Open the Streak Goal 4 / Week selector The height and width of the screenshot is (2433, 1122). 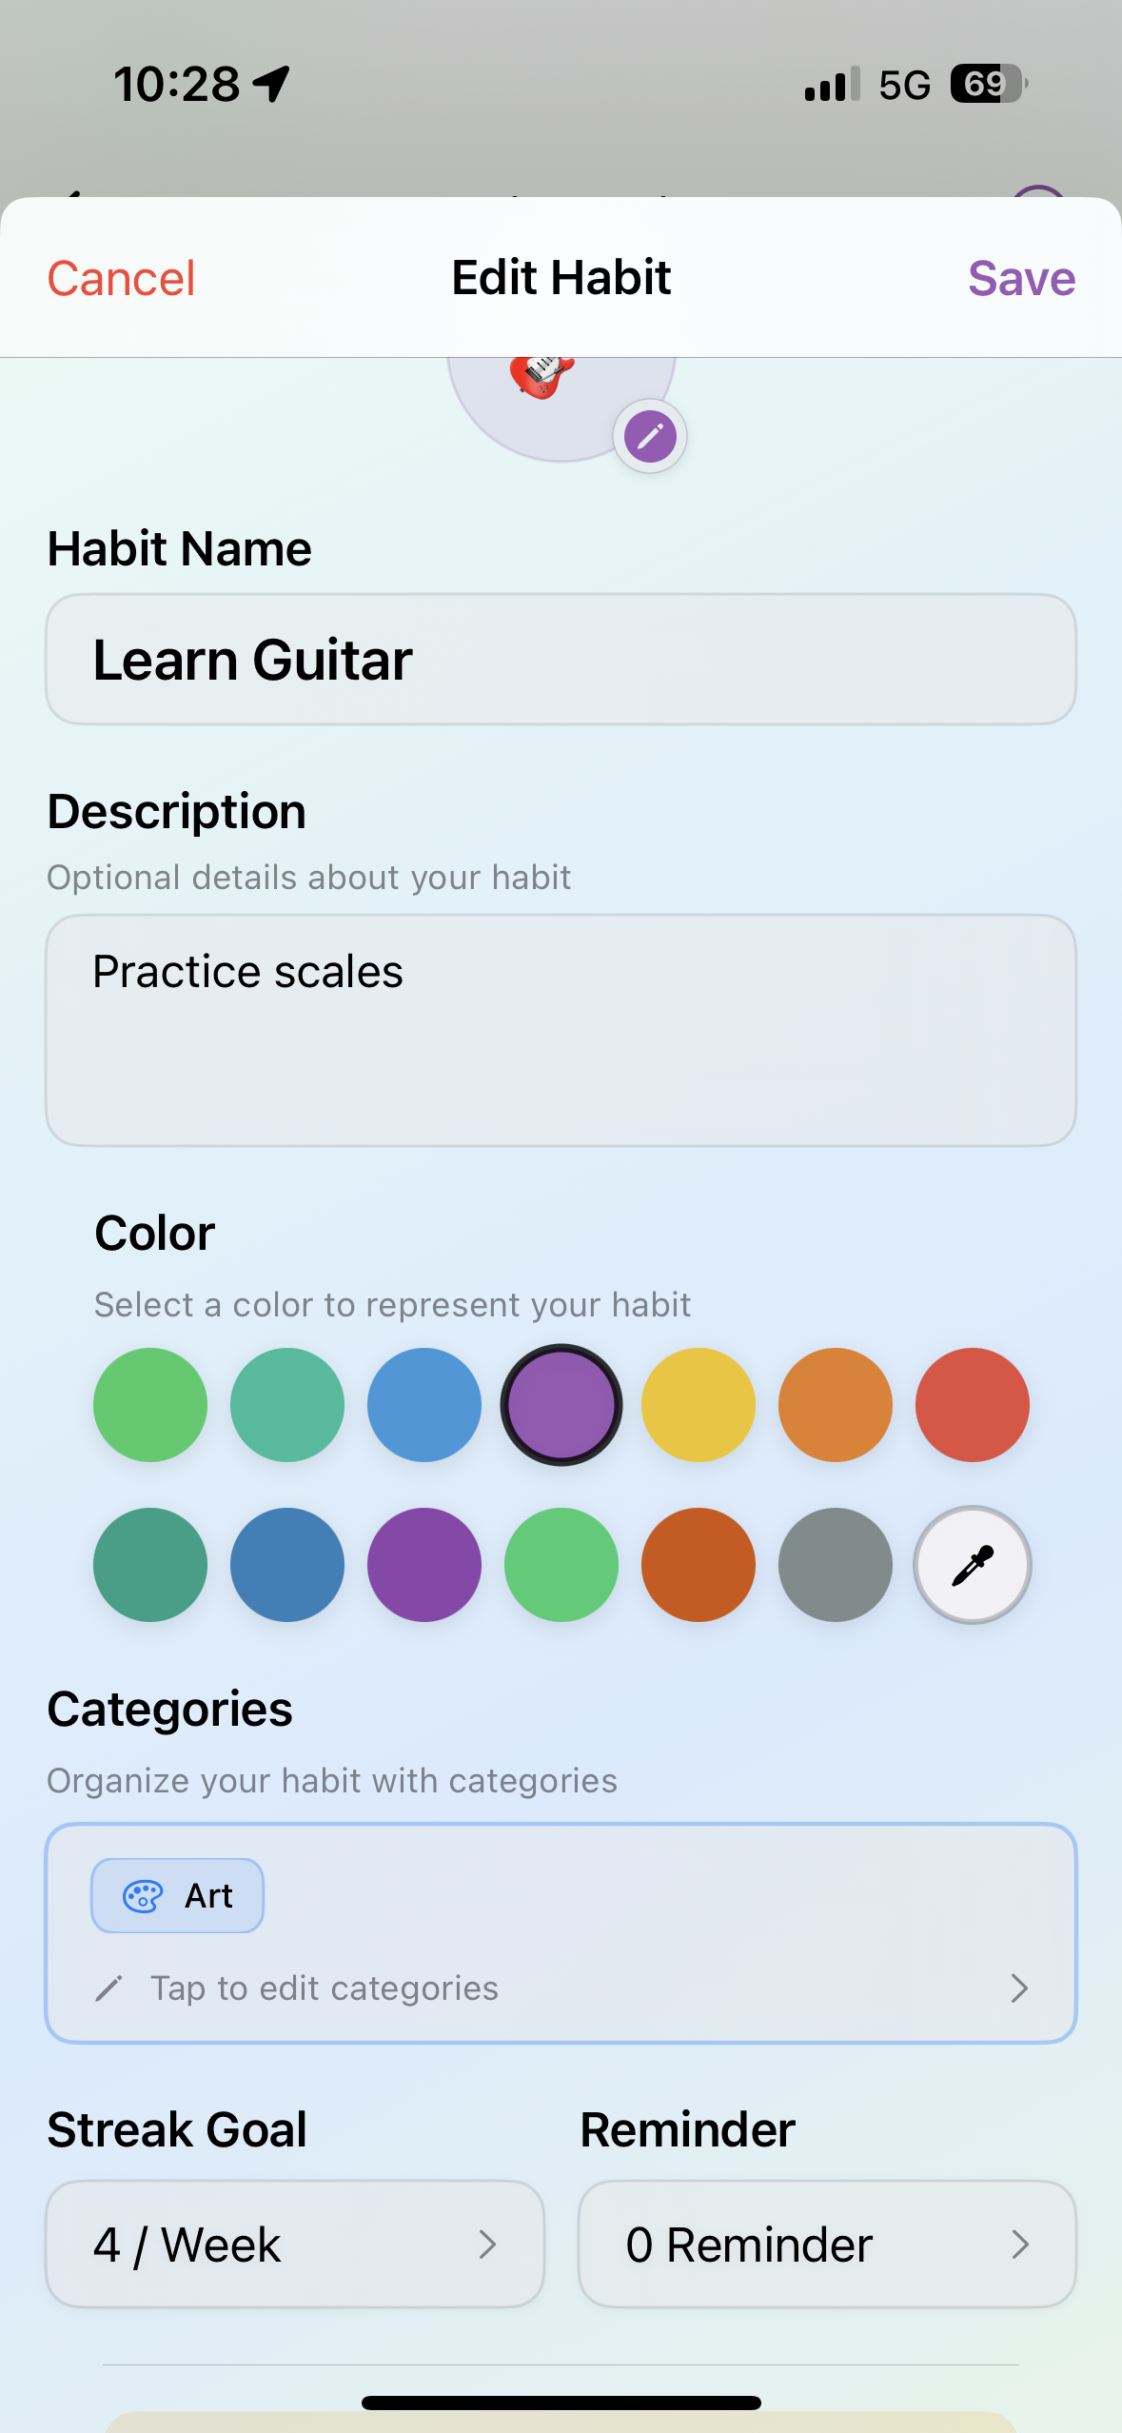pos(295,2245)
